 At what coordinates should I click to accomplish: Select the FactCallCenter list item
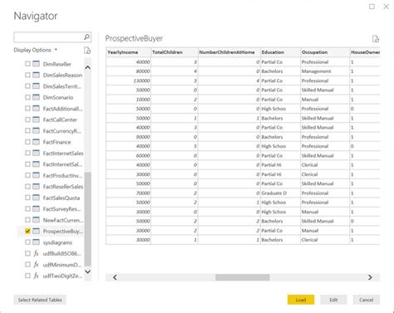pyautogui.click(x=60, y=120)
